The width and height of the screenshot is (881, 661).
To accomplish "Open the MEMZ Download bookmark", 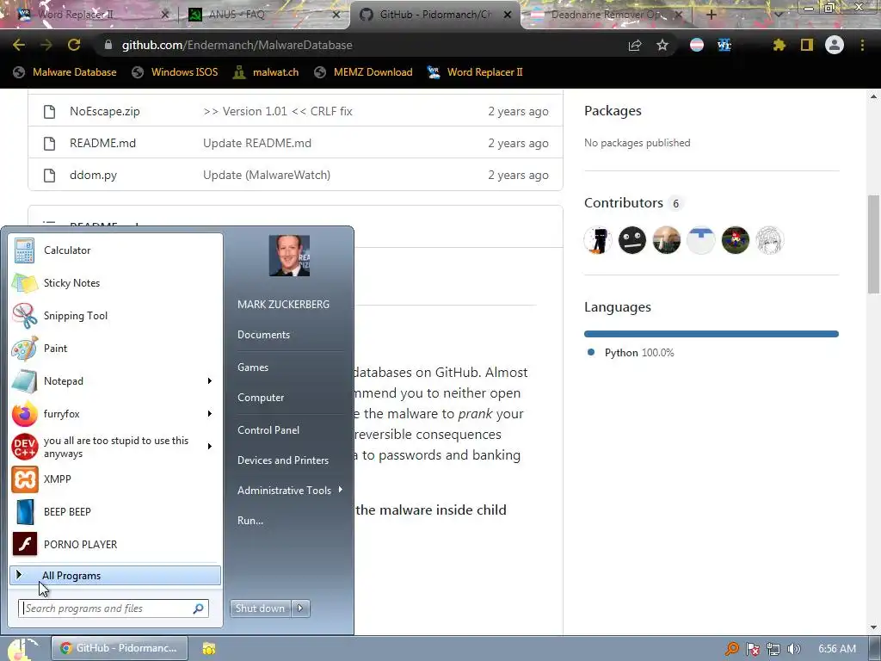I will [364, 72].
